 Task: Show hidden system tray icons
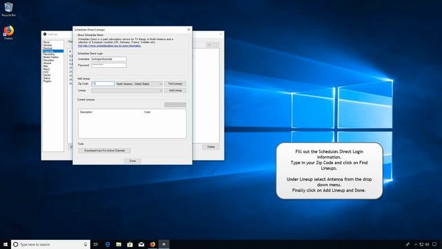coord(416,244)
